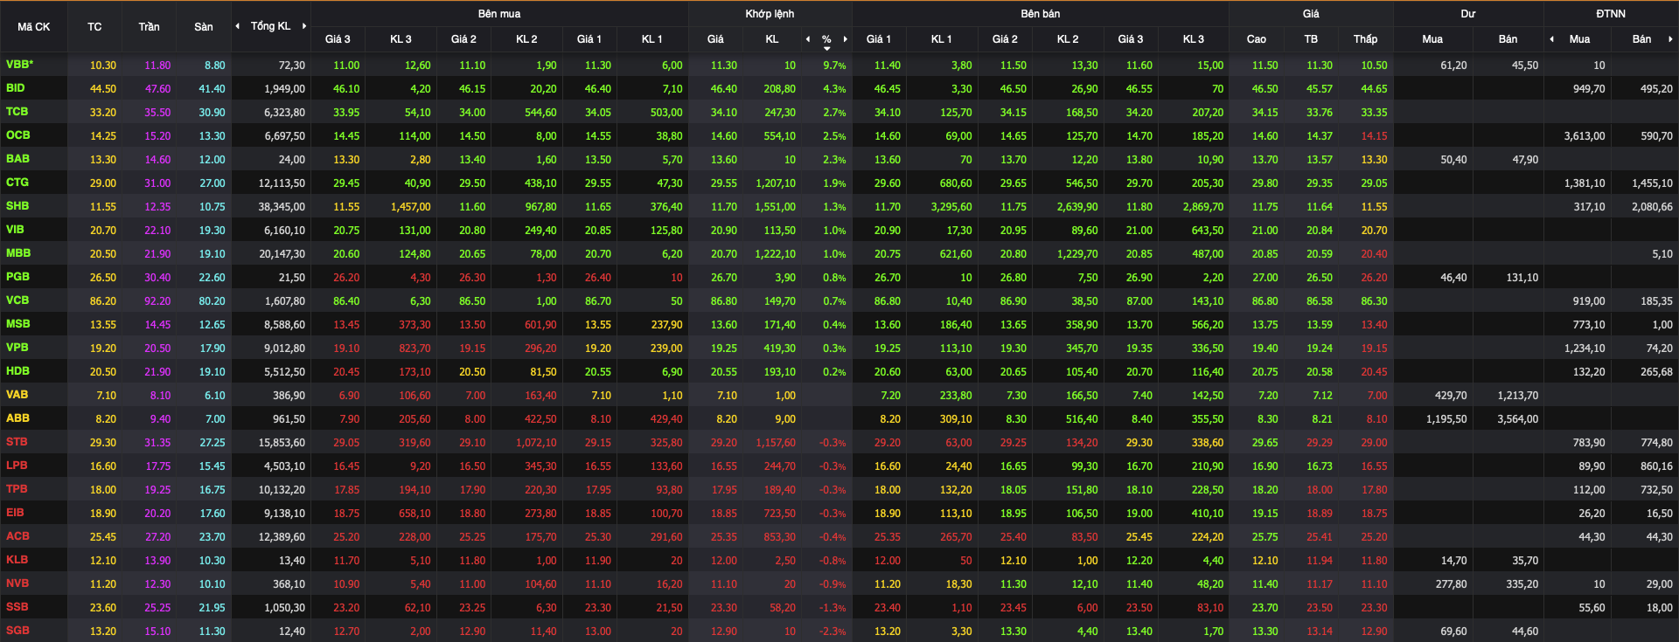Click VBB's 9.7% change value
This screenshot has width=1679, height=642.
834,66
